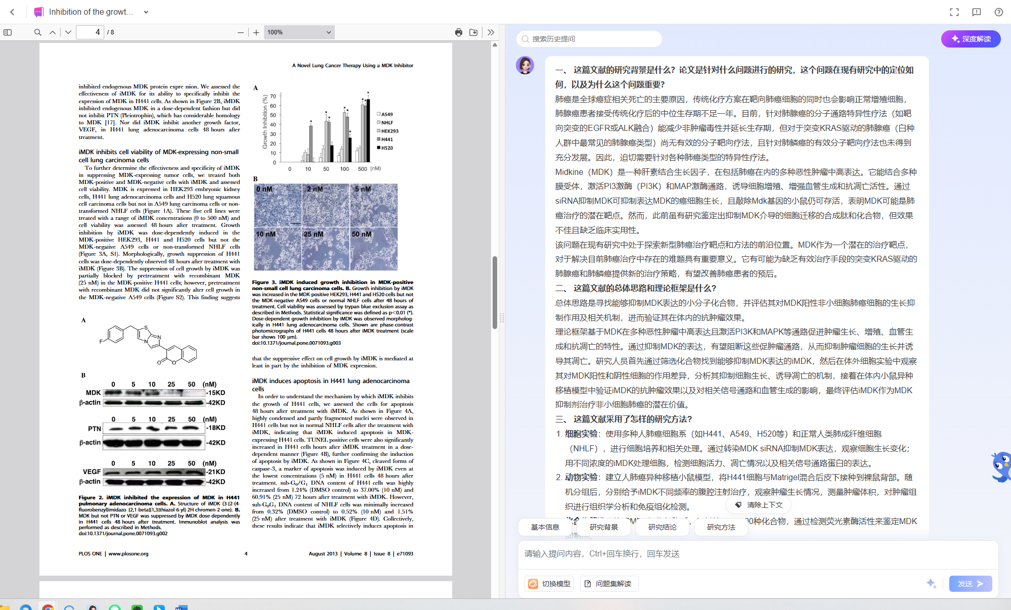Expand the document title dropdown
This screenshot has width=1011, height=610.
pyautogui.click(x=146, y=12)
